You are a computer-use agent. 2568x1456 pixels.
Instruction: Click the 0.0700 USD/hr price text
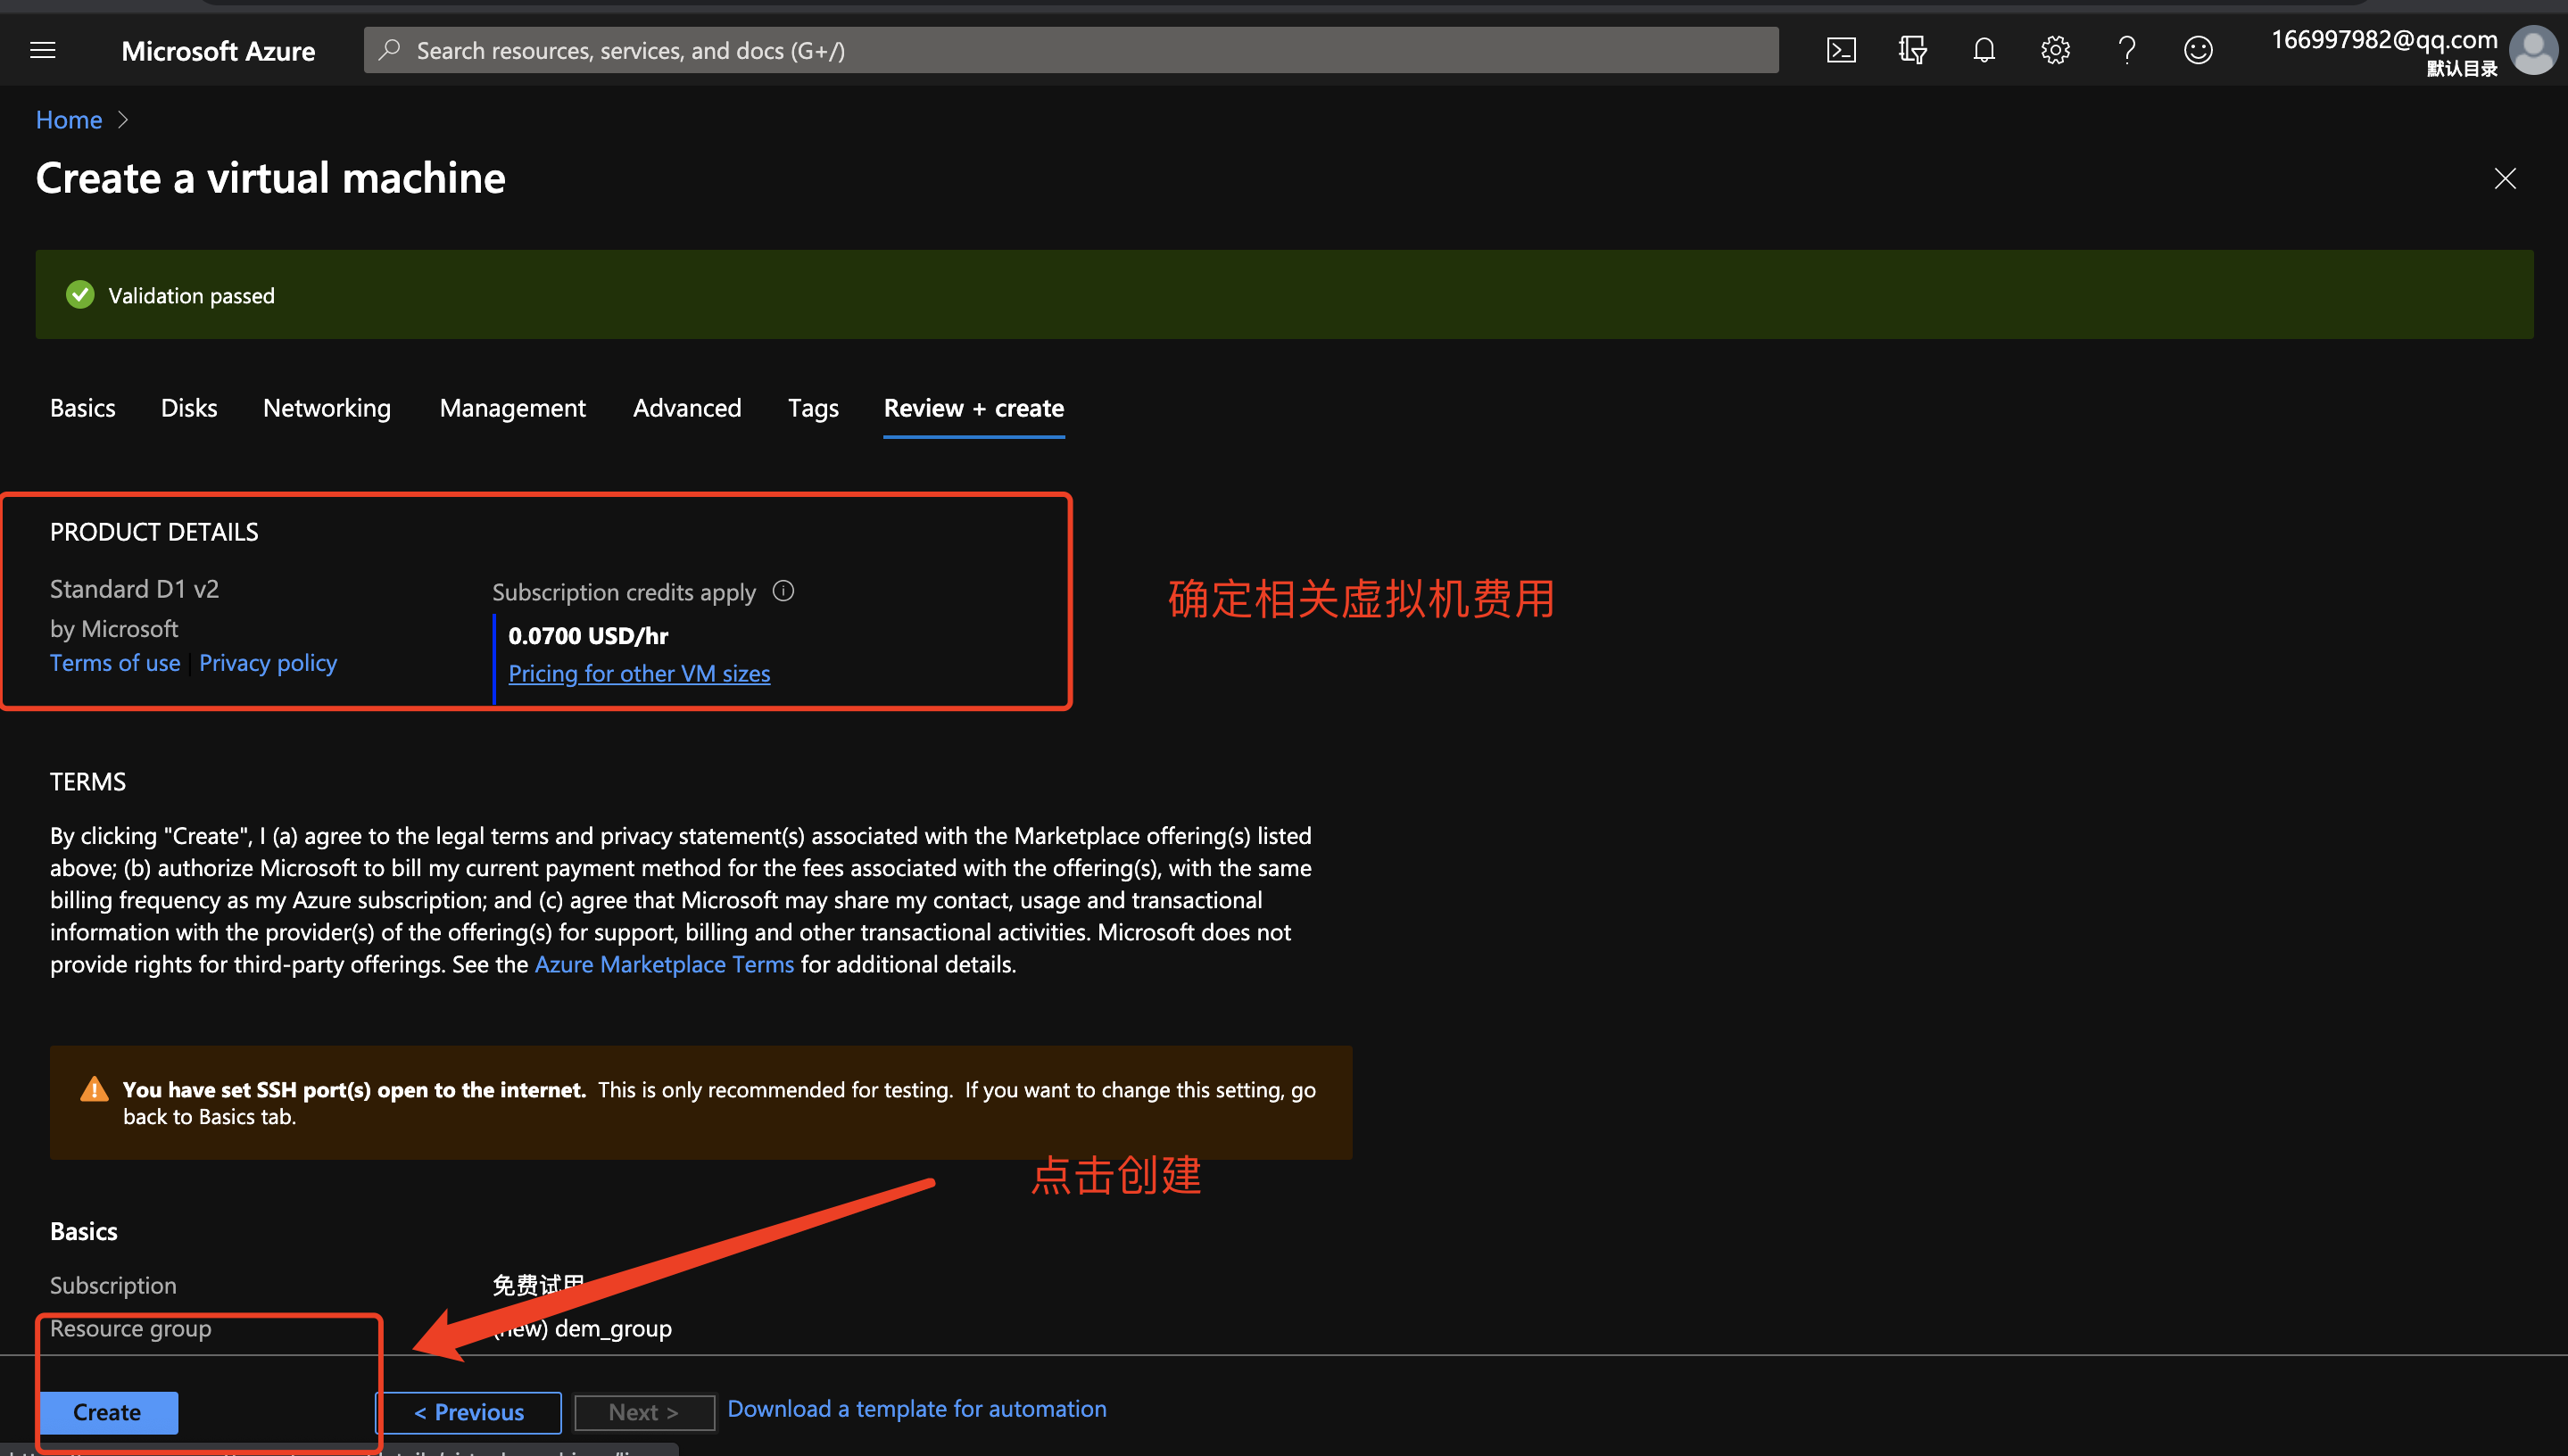tap(588, 636)
